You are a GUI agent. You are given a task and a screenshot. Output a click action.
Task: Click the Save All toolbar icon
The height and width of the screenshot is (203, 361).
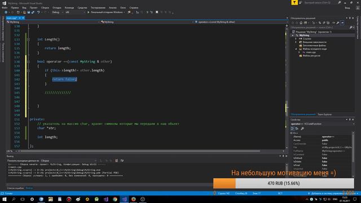33,12
